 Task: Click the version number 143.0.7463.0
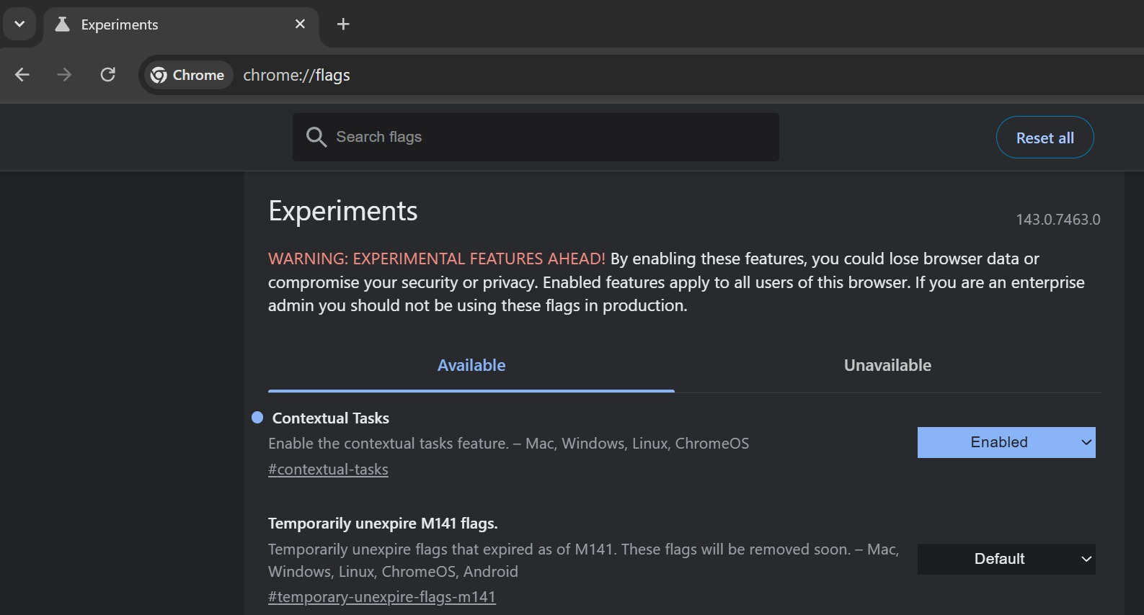coord(1057,220)
